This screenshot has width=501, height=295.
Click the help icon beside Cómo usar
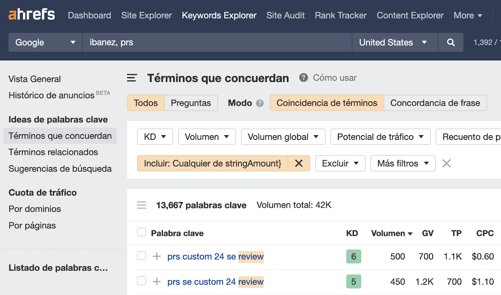(303, 78)
